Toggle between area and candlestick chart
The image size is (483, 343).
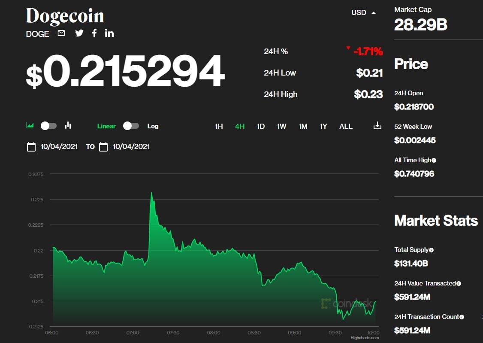48,125
